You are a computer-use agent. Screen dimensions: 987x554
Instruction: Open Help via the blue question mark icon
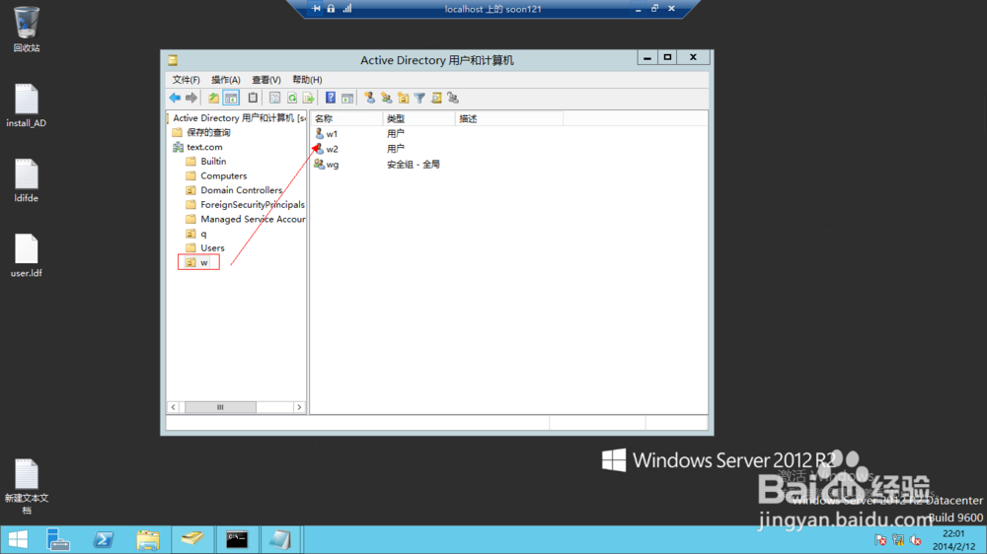click(331, 99)
